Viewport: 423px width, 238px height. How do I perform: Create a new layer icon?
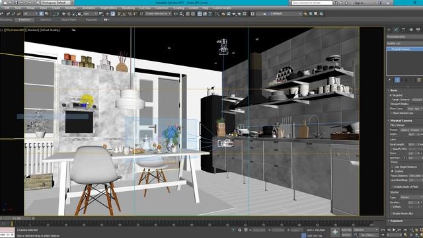(x=305, y=14)
